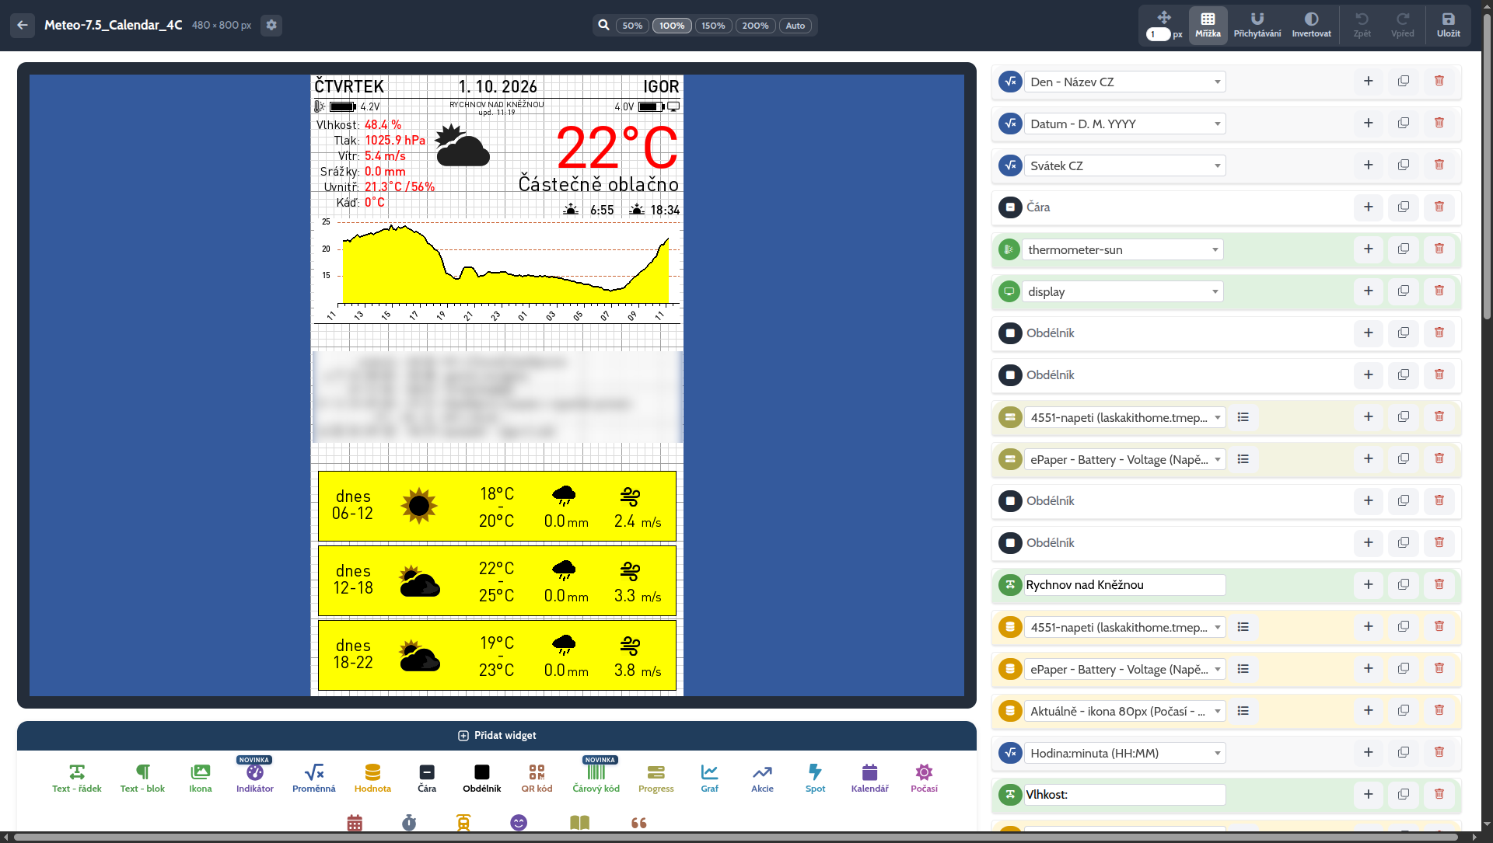Add a Proměnná widget
The width and height of the screenshot is (1493, 843).
(313, 778)
